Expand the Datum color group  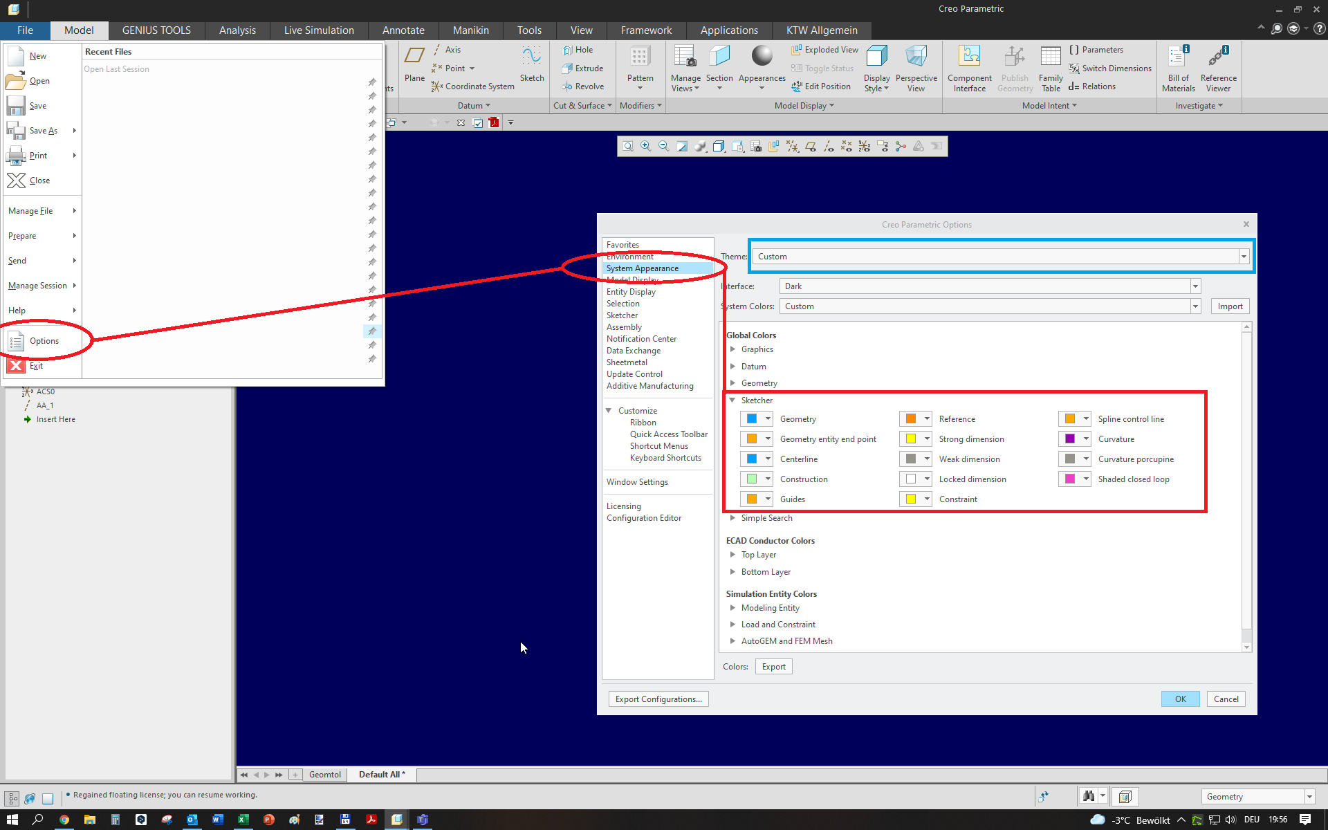(732, 367)
